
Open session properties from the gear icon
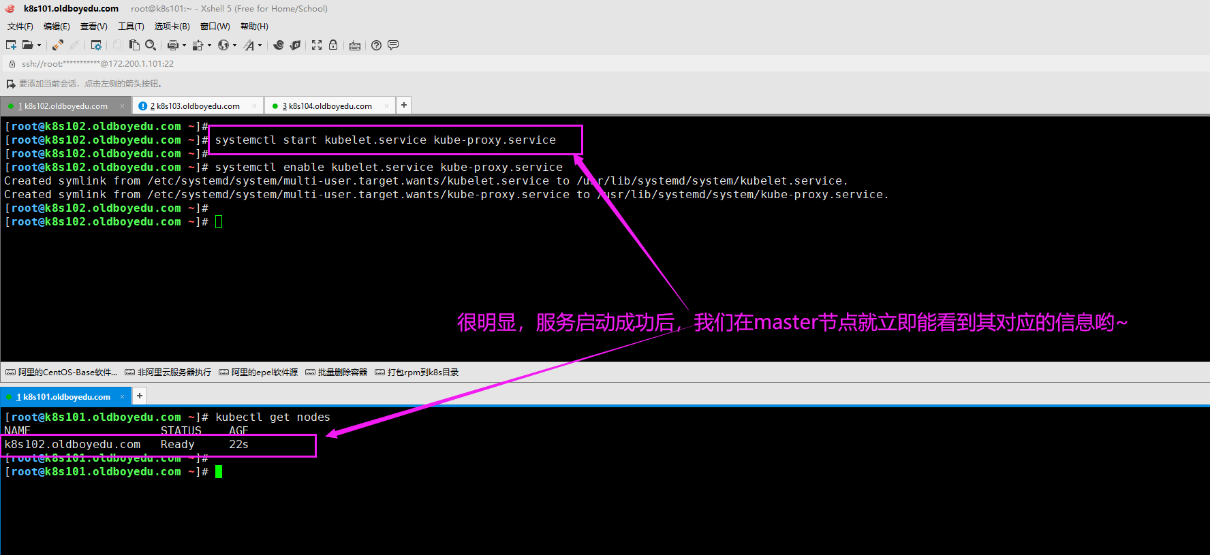tap(96, 45)
